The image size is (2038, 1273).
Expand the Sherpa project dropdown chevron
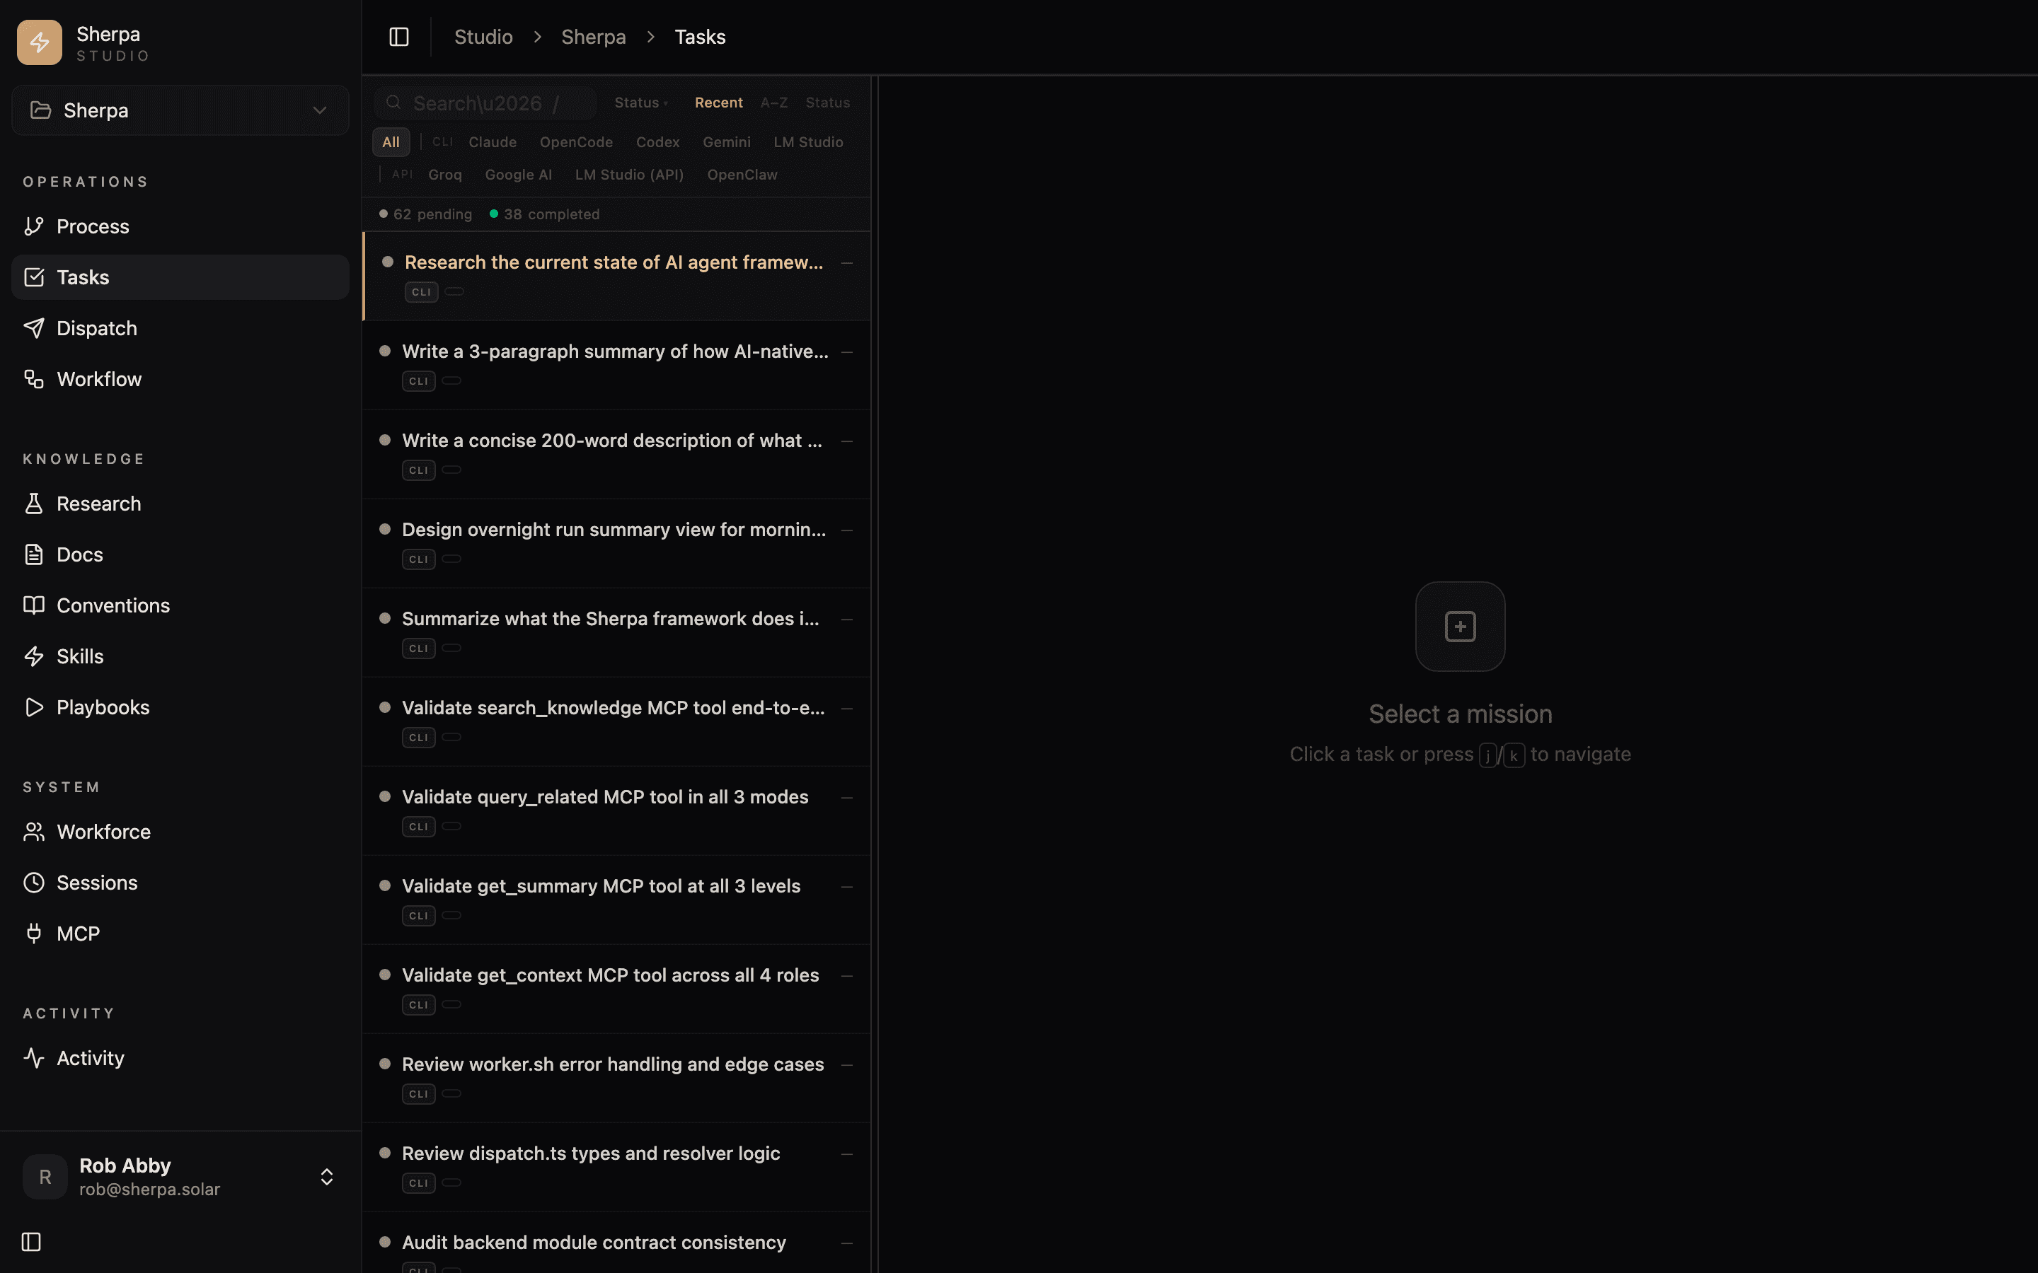coord(319,110)
